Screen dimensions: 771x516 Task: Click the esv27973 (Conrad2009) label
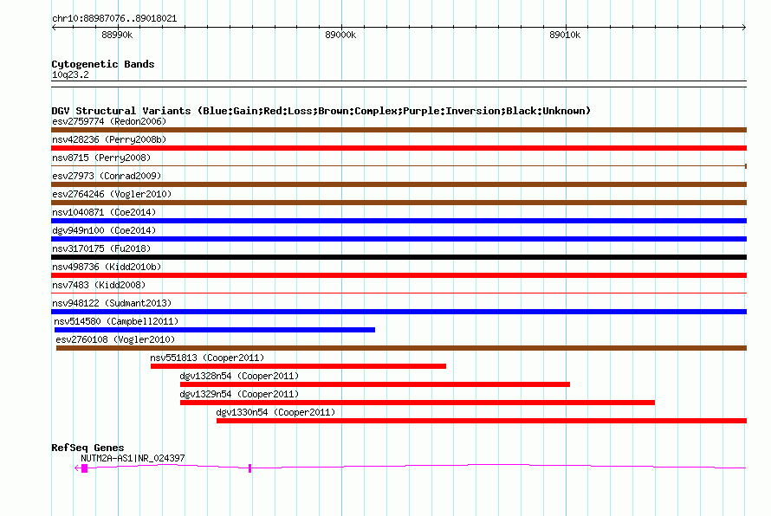[107, 176]
